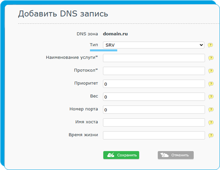The height and width of the screenshot is (170, 220).
Task: Focus the Наименование услуги input field
Action: tap(154, 58)
